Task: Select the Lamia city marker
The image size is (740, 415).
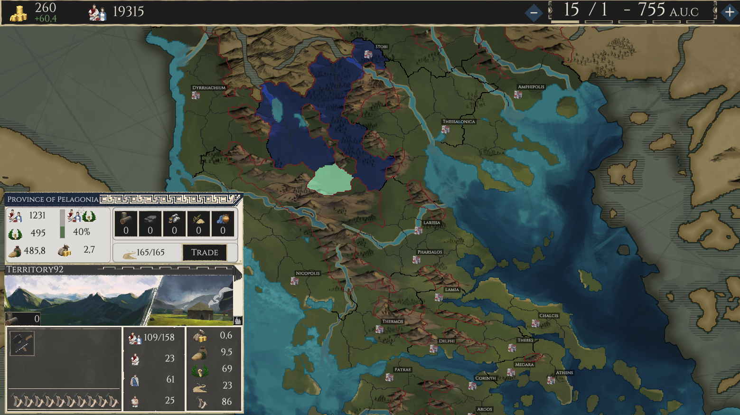Action: click(x=439, y=297)
